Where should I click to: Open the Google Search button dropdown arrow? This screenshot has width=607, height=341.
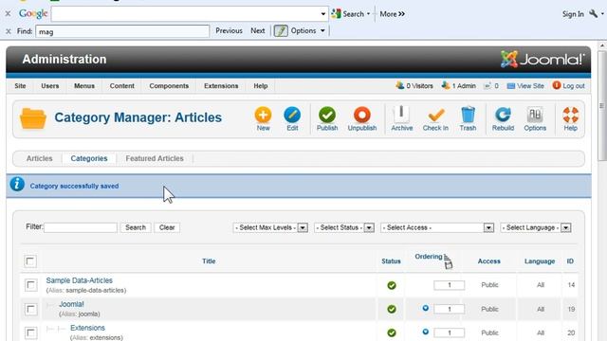click(369, 14)
